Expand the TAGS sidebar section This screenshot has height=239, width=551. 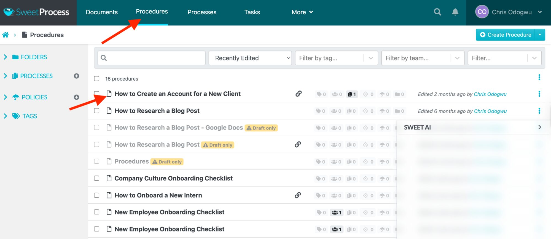point(6,116)
